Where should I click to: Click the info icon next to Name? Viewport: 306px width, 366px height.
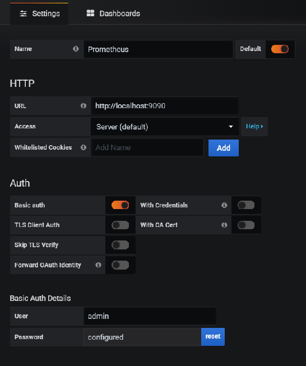click(76, 49)
